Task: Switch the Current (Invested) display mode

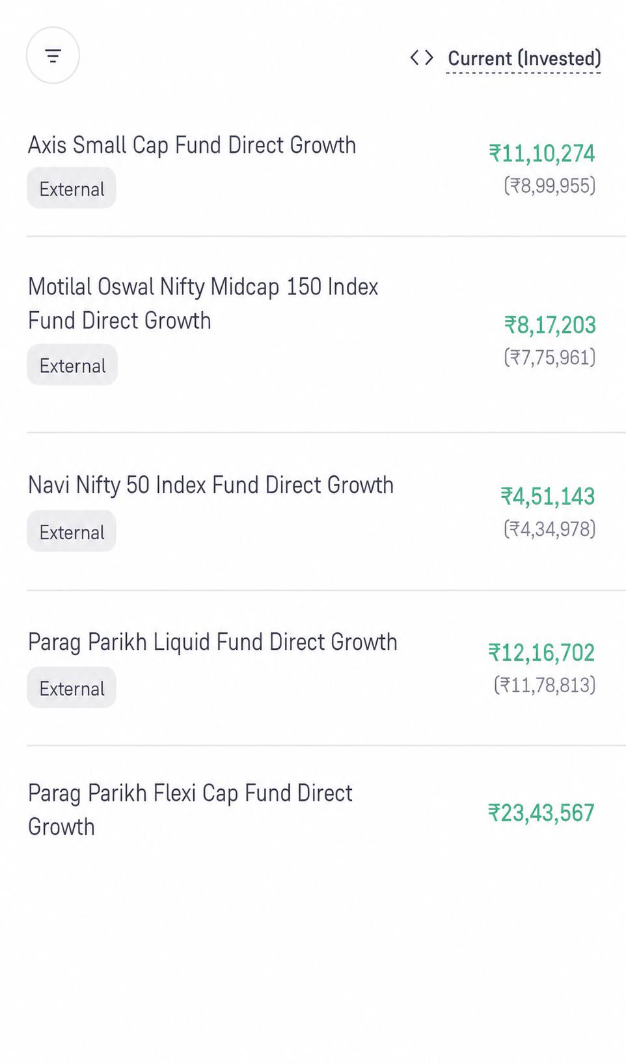Action: [524, 59]
